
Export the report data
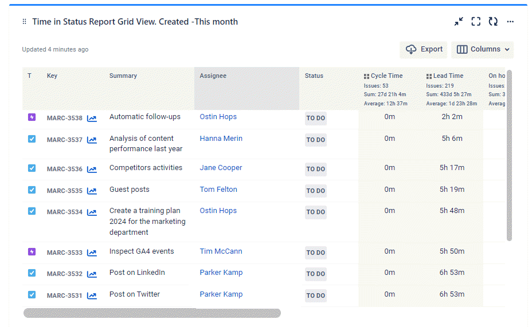tap(424, 50)
